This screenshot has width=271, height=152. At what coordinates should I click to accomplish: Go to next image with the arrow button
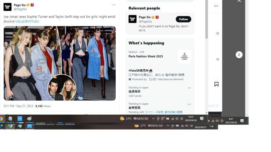click(x=239, y=55)
